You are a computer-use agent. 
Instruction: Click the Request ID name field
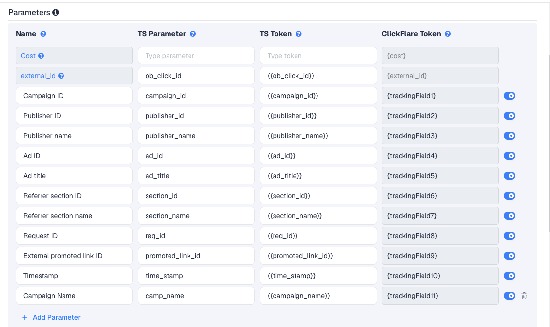[74, 236]
